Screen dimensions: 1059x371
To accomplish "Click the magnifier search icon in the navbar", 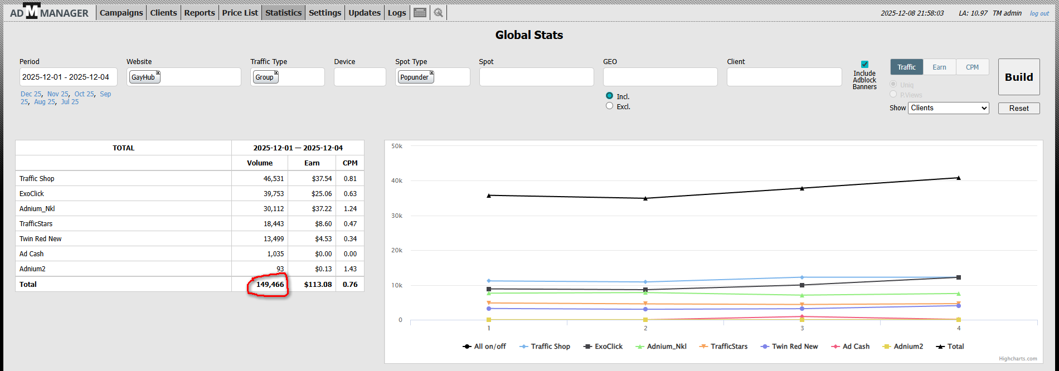I will coord(439,13).
